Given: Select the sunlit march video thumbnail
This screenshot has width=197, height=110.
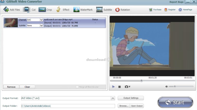Looking at the screenshot, I should pyautogui.click(x=11, y=23).
